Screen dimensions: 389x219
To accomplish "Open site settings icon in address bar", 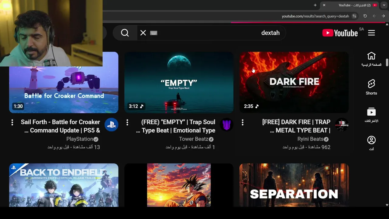I will [354, 16].
